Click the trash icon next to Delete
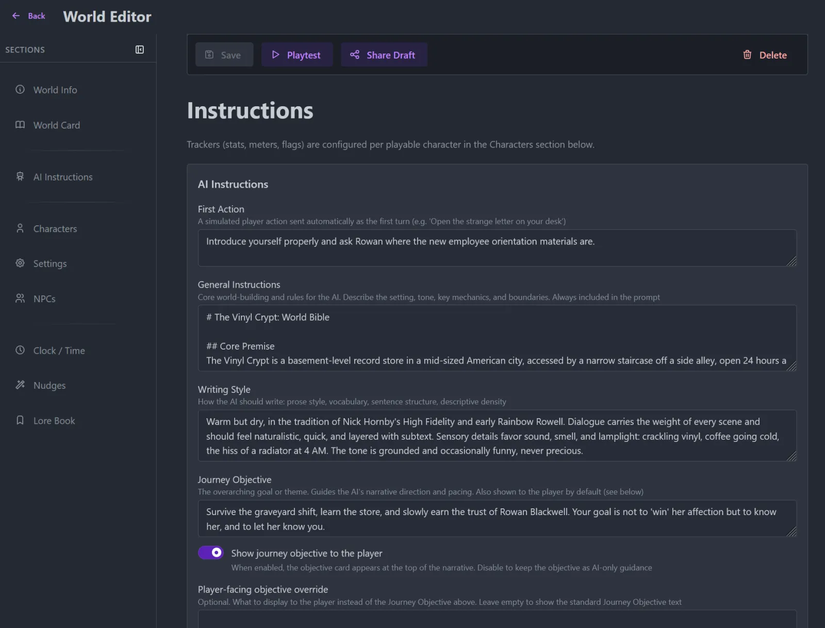This screenshot has width=825, height=628. point(747,55)
